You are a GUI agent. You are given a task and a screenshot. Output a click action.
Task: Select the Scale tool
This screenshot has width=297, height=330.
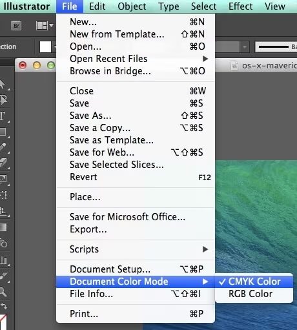(3, 179)
